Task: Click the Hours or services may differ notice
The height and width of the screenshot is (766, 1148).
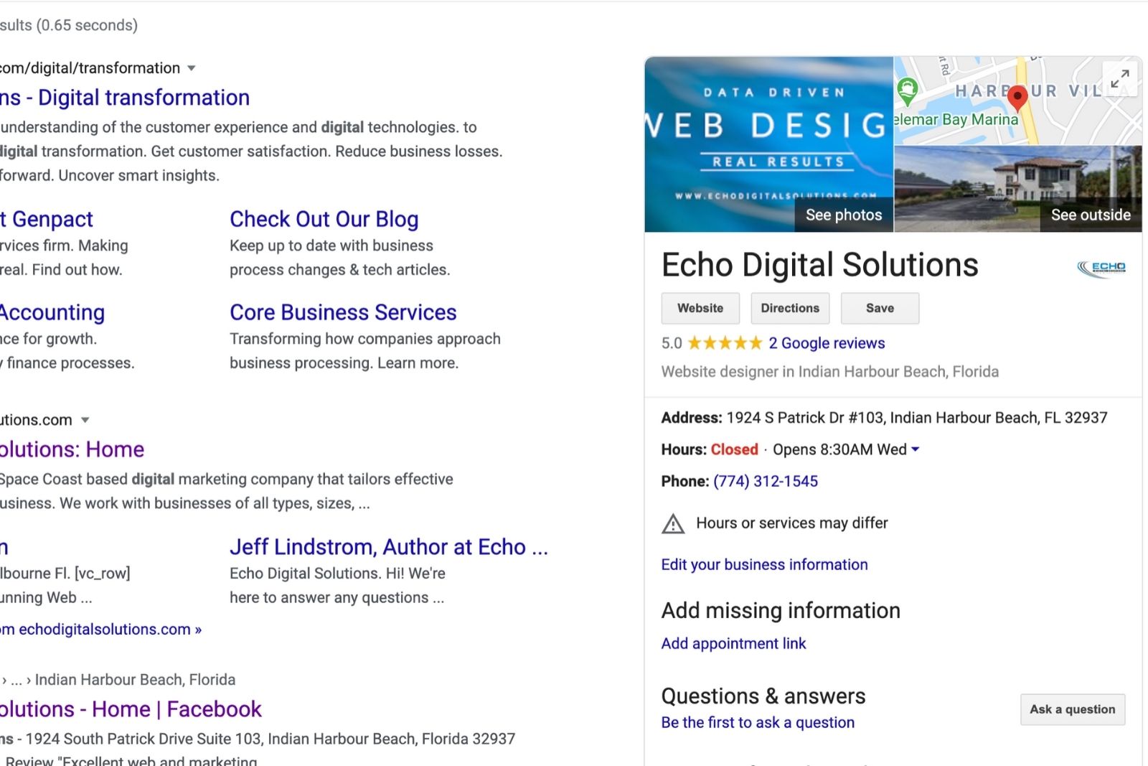Action: (x=792, y=523)
